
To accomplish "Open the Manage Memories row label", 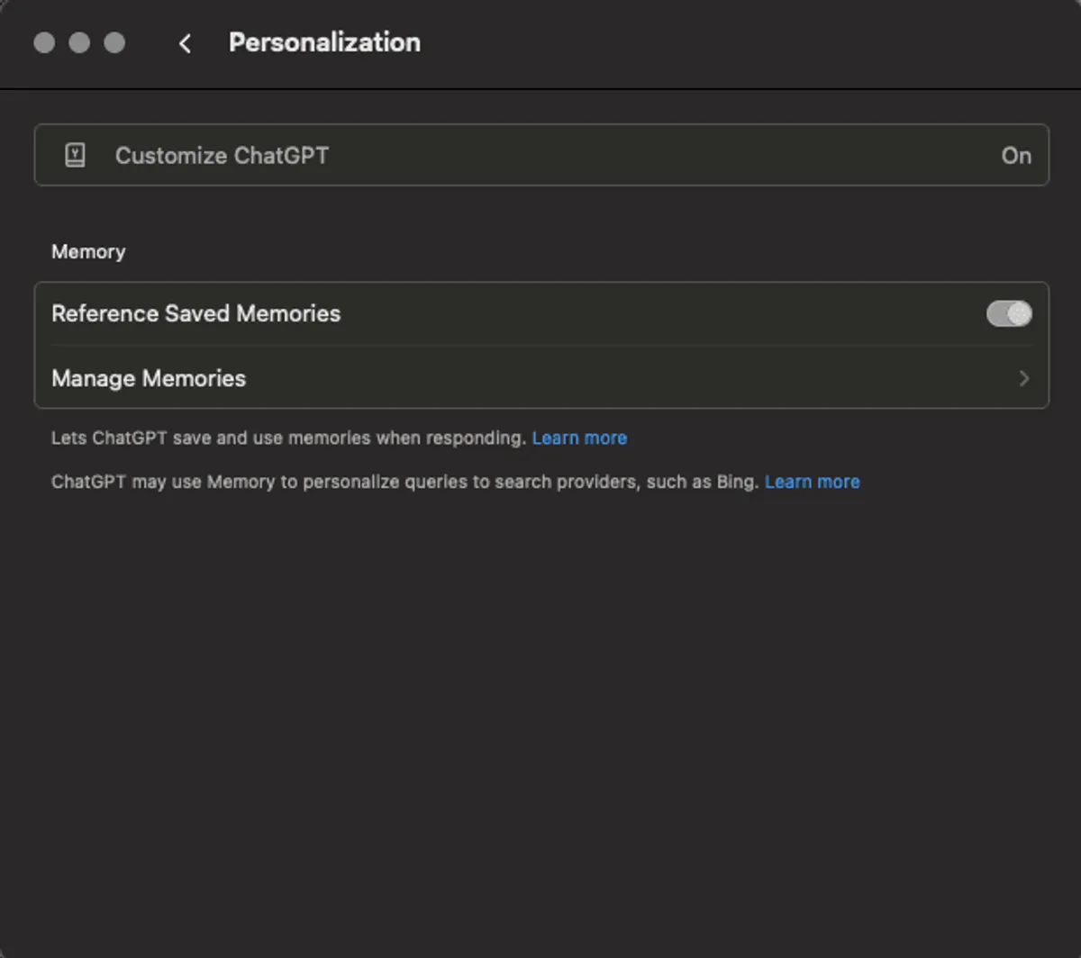I will [149, 378].
